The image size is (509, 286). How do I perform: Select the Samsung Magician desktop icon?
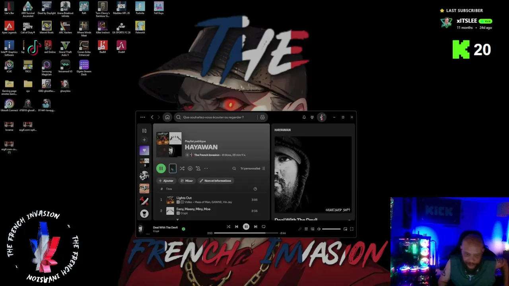click(x=47, y=68)
